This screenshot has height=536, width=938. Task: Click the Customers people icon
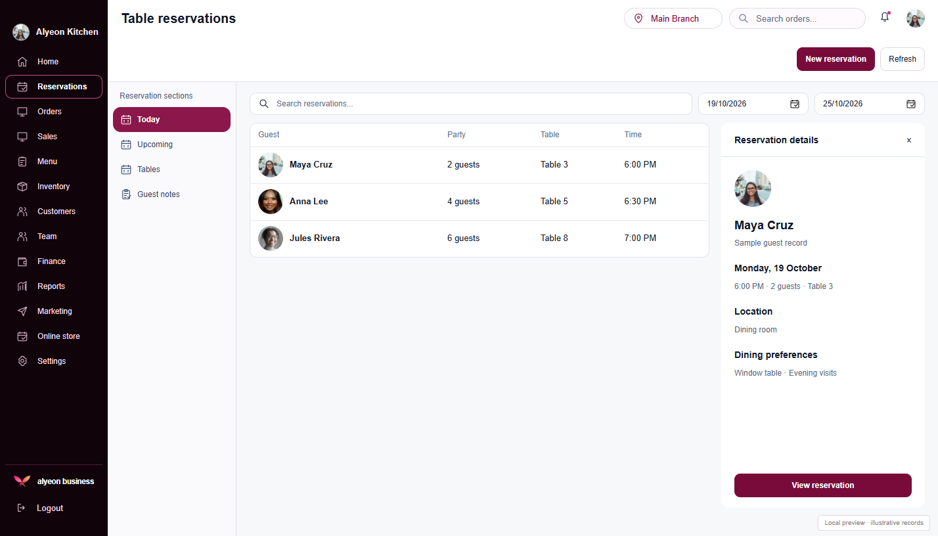pos(22,212)
